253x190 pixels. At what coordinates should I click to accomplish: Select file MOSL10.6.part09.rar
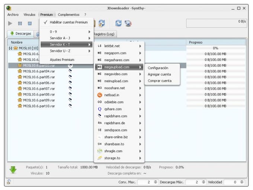(39, 100)
